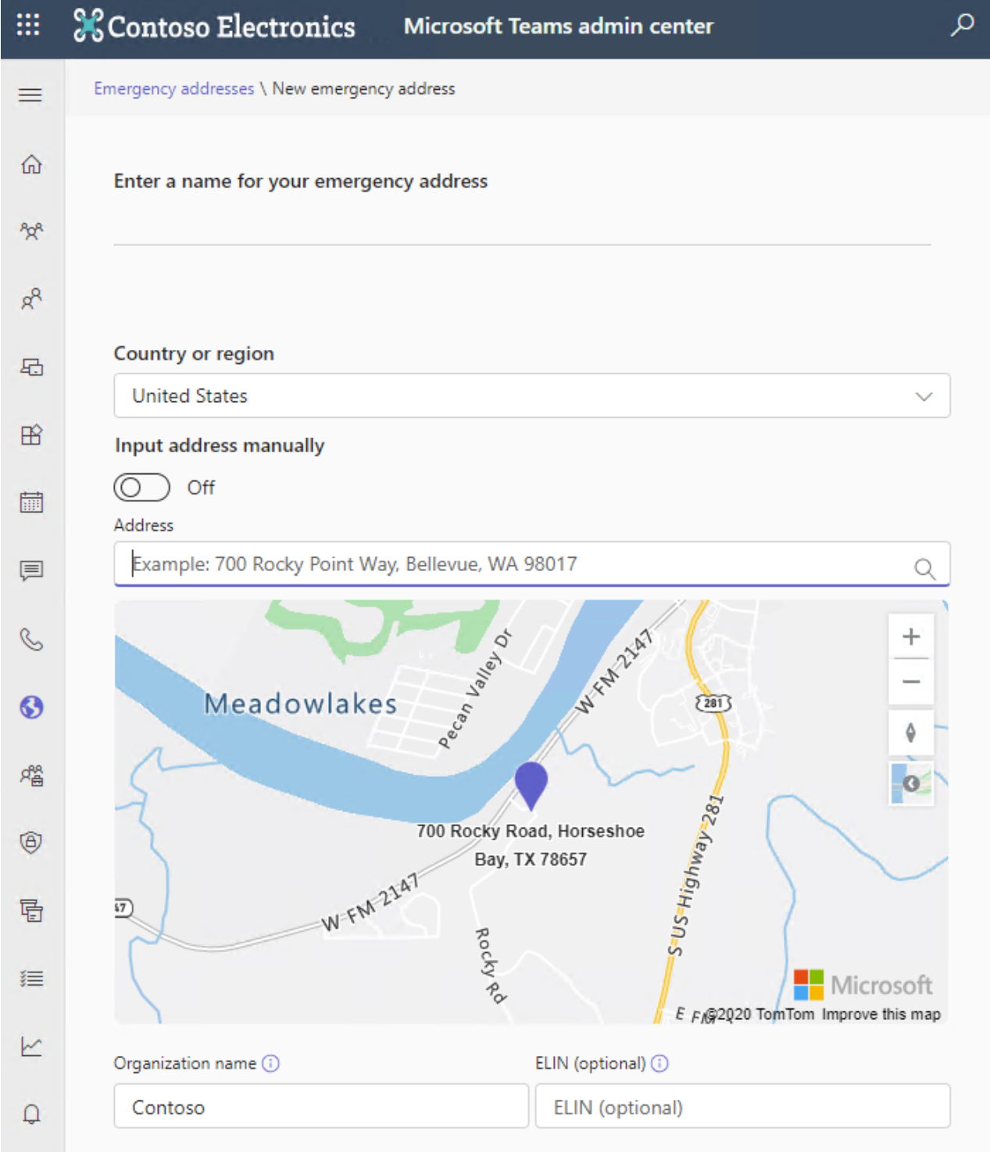
Task: Go back to Emergency addresses breadcrumb
Action: tap(173, 88)
